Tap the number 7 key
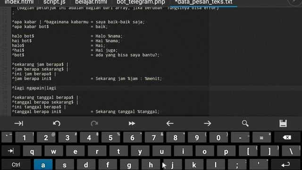Viewport: 302px width, 170px height. [154, 137]
